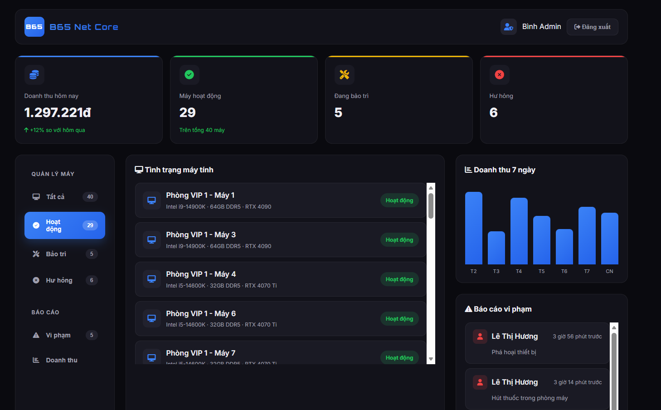Viewport: 661px width, 410px height.
Task: Show machines under Bảo trì
Action: 64,254
